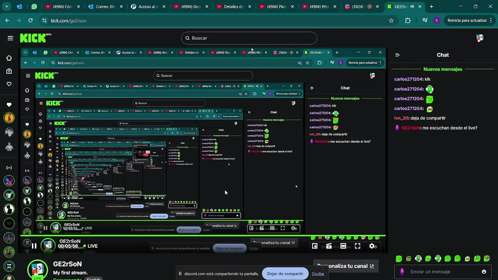498x280 pixels.
Task: Click the Kick logo
Action: 35,38
